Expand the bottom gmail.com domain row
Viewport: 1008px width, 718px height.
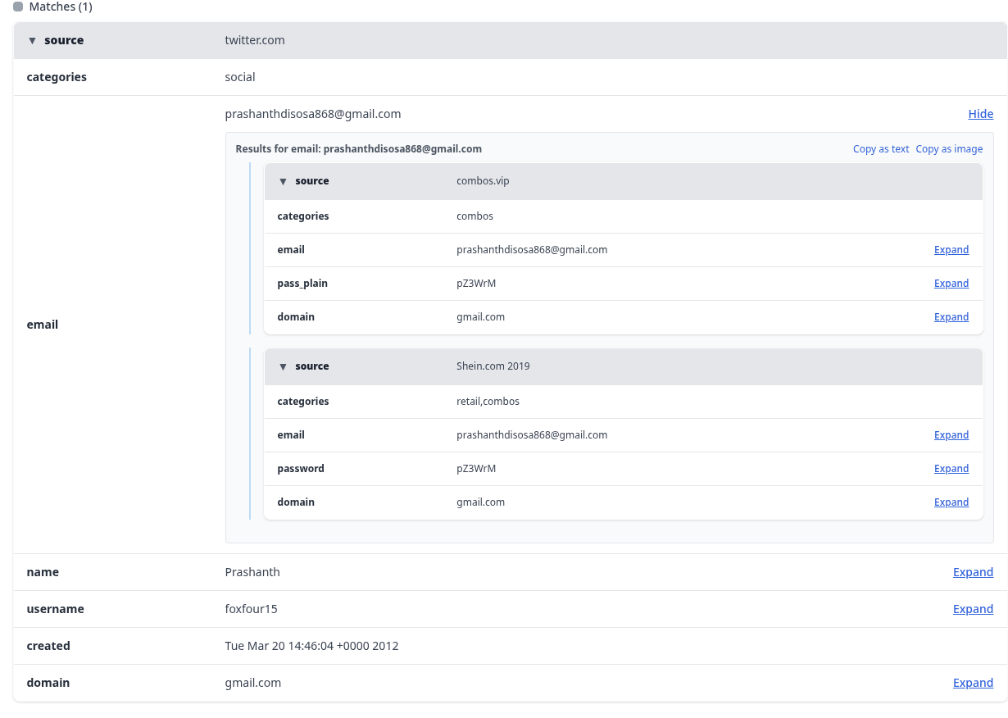pos(973,683)
